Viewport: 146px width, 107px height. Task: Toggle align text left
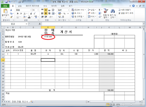point(42,13)
